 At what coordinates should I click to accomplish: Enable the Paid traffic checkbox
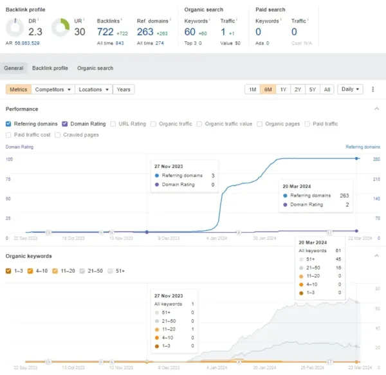coord(307,123)
